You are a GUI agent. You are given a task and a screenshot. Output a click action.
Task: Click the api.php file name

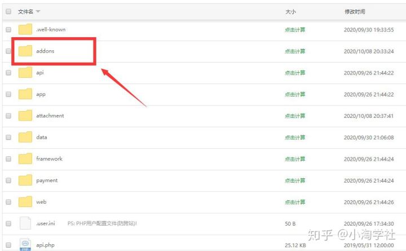(x=45, y=245)
